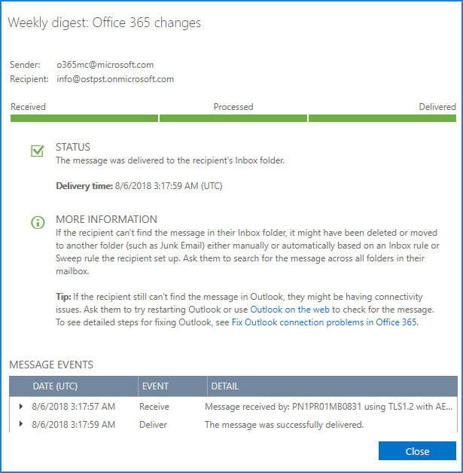Viewport: 463px width, 473px height.
Task: Open Fix Outlook connection problems in Office 365 link
Action: [324, 322]
